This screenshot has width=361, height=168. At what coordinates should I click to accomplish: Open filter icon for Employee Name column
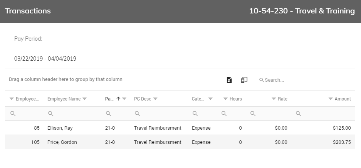coord(85,99)
